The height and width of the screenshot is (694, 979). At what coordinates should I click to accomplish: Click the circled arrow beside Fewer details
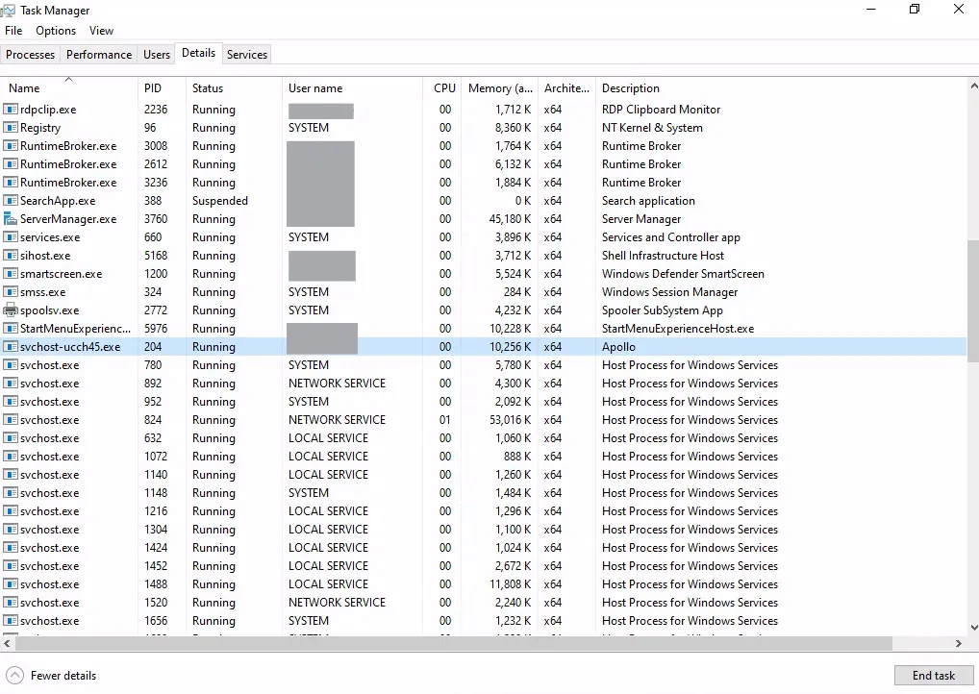click(x=13, y=675)
